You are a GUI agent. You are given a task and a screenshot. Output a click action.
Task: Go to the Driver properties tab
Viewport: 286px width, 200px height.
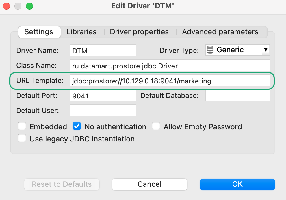[139, 32]
